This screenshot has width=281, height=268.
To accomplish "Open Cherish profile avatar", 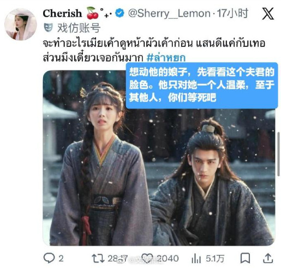I will point(21,24).
